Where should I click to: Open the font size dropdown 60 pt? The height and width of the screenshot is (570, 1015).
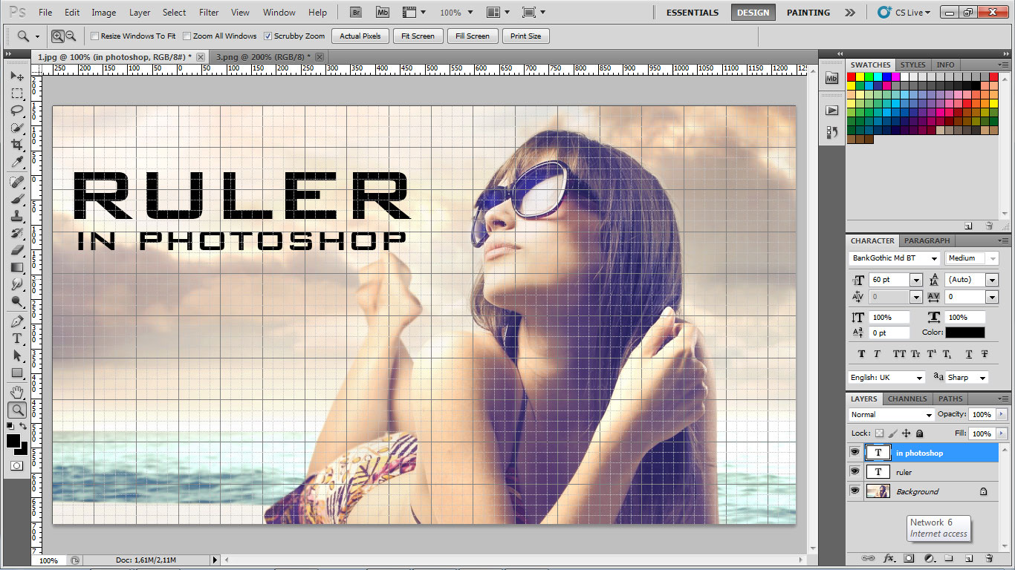click(916, 280)
